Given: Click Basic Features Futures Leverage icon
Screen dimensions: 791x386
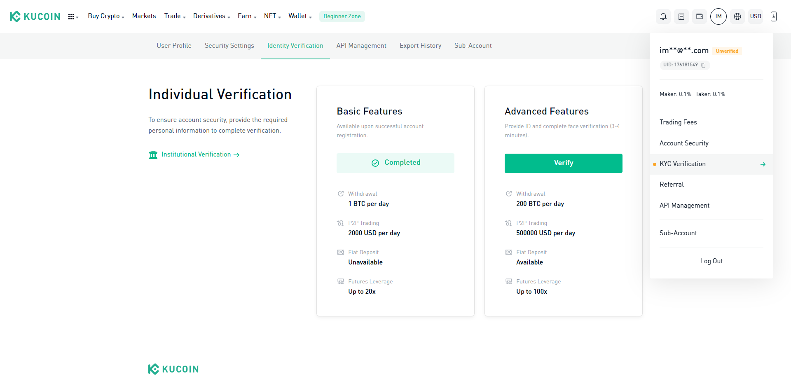Looking at the screenshot, I should click(341, 281).
